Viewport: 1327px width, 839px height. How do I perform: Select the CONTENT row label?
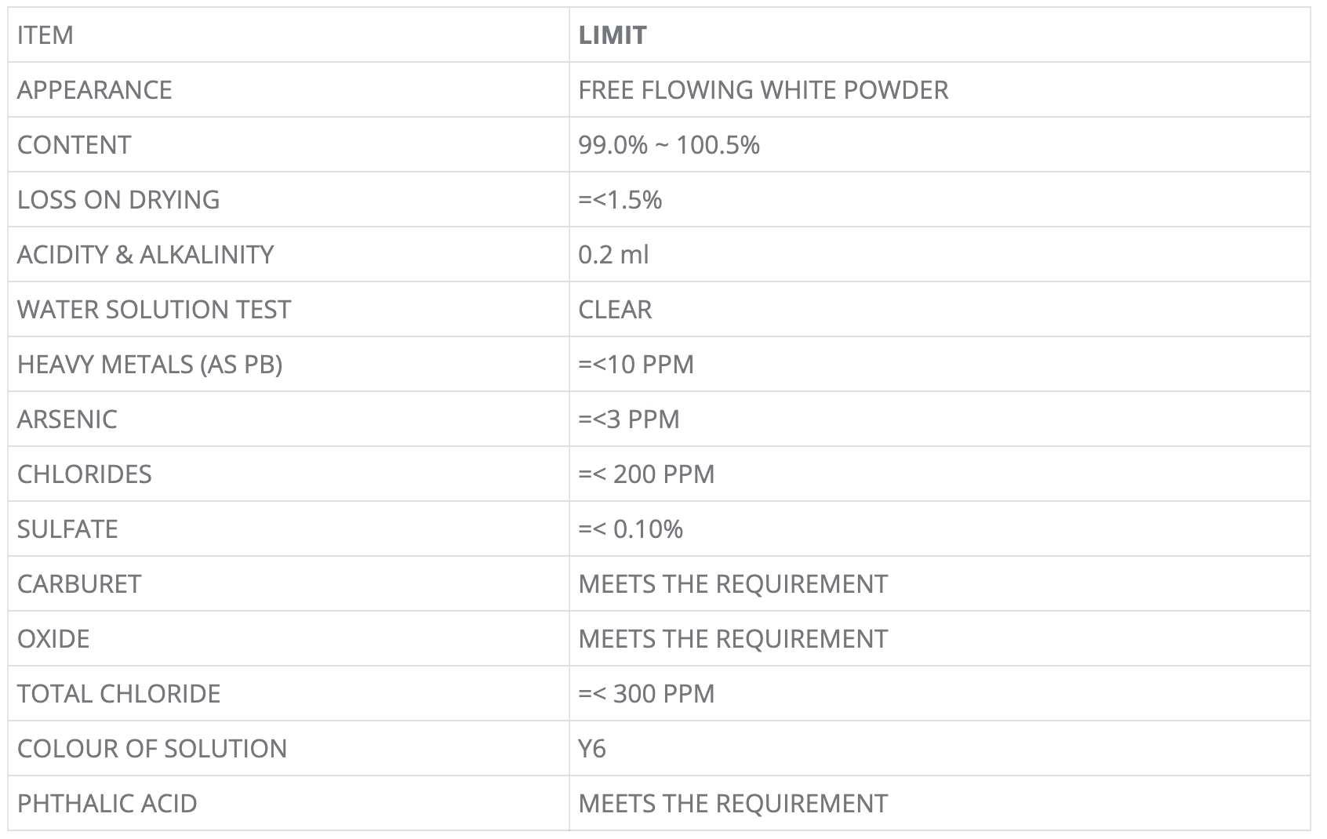pyautogui.click(x=75, y=145)
